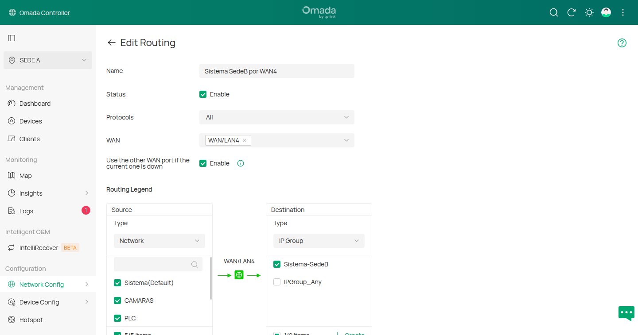Click the red Logs notification badge

pyautogui.click(x=86, y=210)
